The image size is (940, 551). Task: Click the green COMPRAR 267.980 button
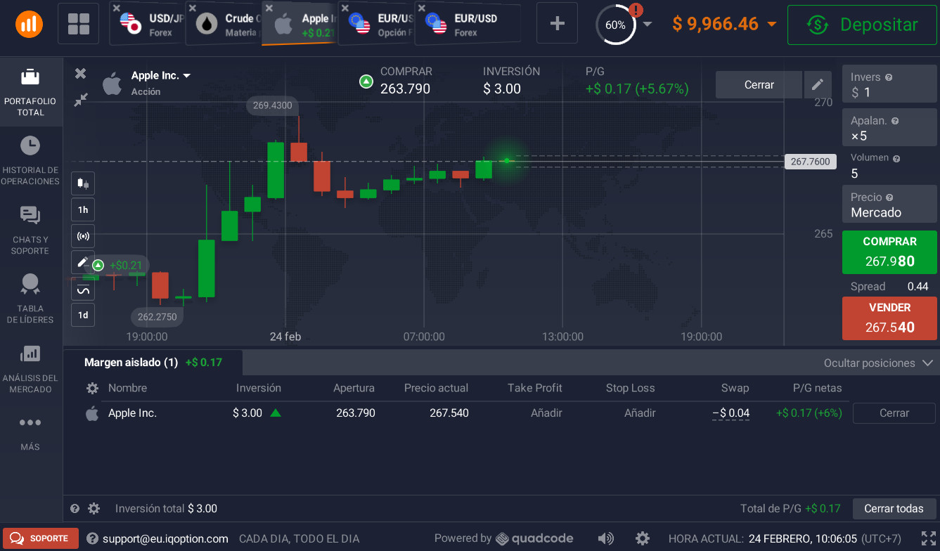tap(889, 252)
